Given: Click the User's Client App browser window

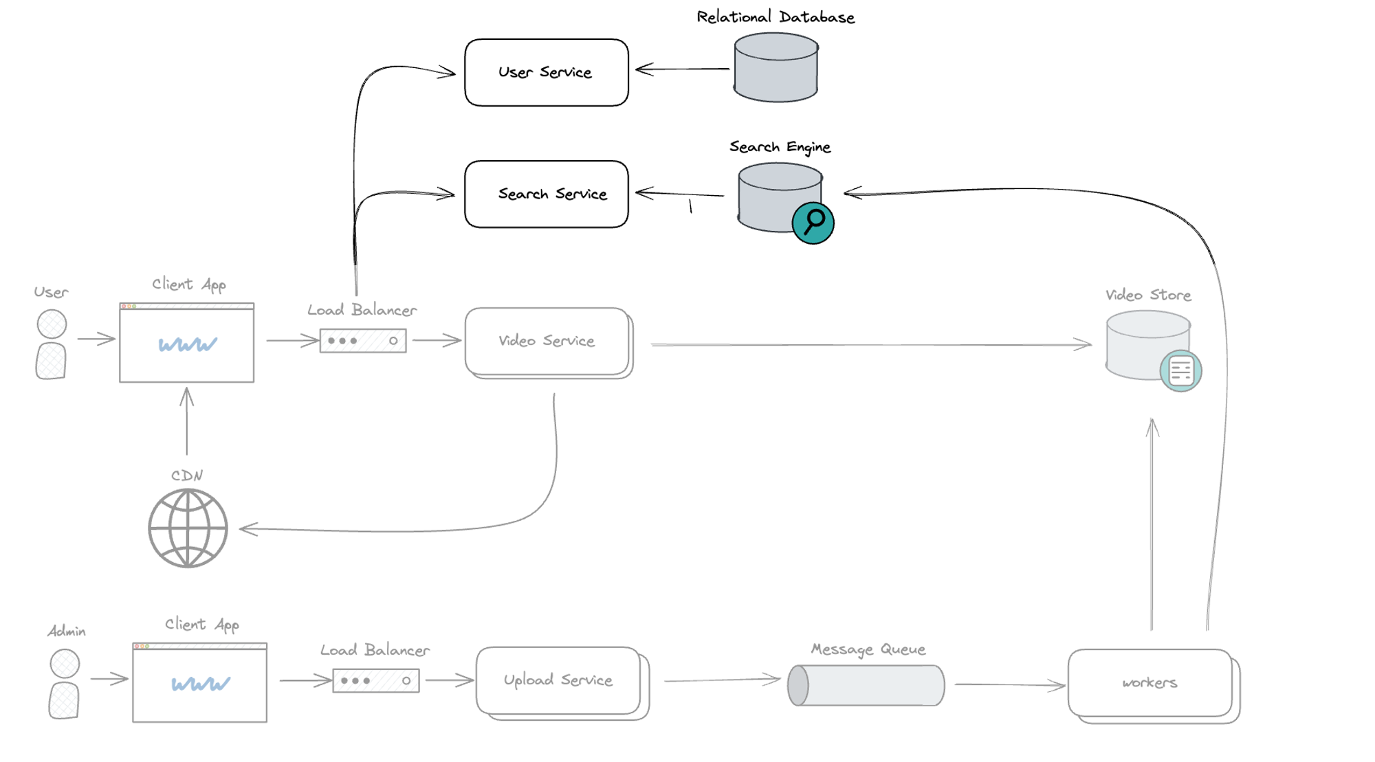Looking at the screenshot, I should point(187,342).
